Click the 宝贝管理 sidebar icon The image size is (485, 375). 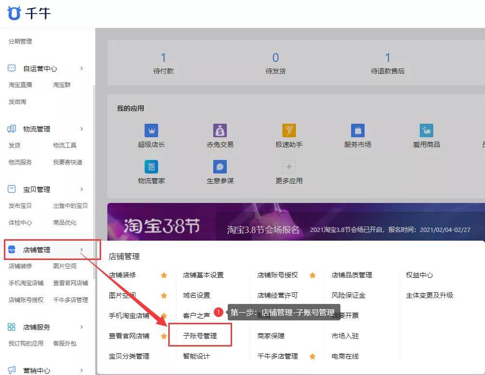(12, 189)
